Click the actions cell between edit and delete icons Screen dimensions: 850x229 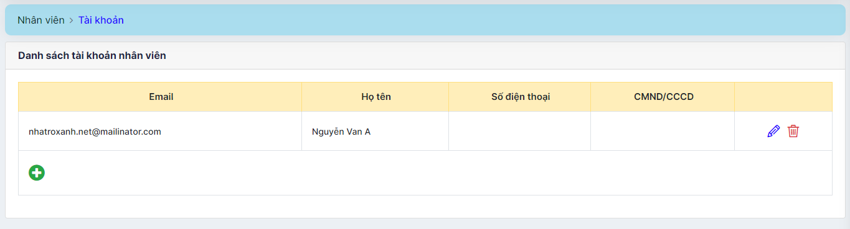[x=783, y=131]
